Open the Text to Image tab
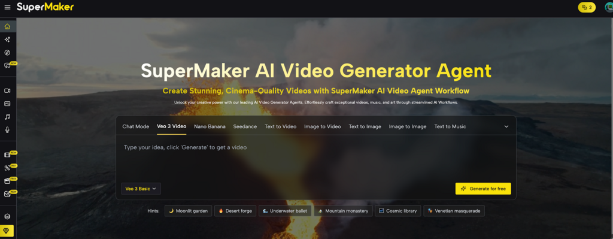This screenshot has width=613, height=239. [365, 126]
